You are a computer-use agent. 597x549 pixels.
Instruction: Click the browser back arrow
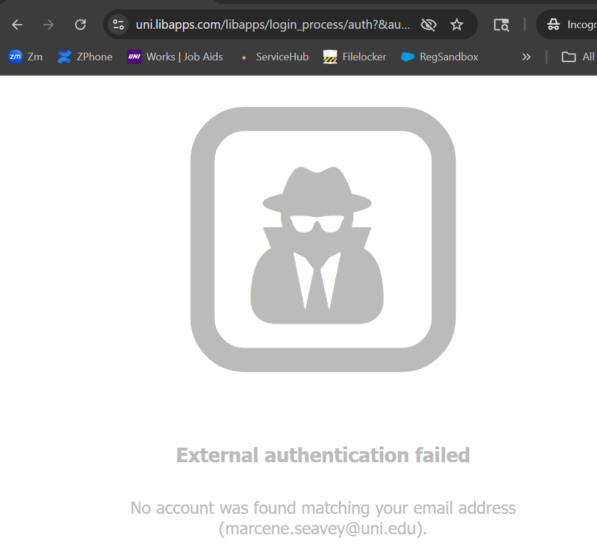click(17, 25)
